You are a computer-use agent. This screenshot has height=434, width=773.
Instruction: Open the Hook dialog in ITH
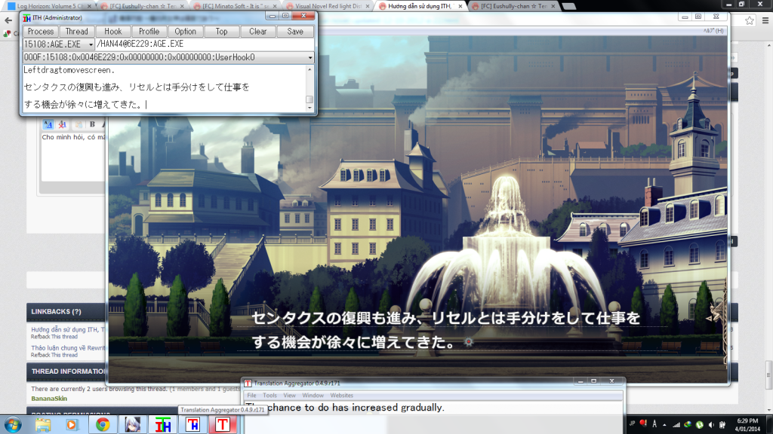click(113, 31)
